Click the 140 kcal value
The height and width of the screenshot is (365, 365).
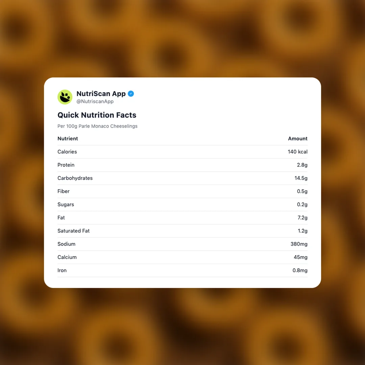pos(297,152)
